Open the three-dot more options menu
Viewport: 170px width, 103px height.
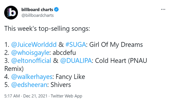(x=163, y=9)
